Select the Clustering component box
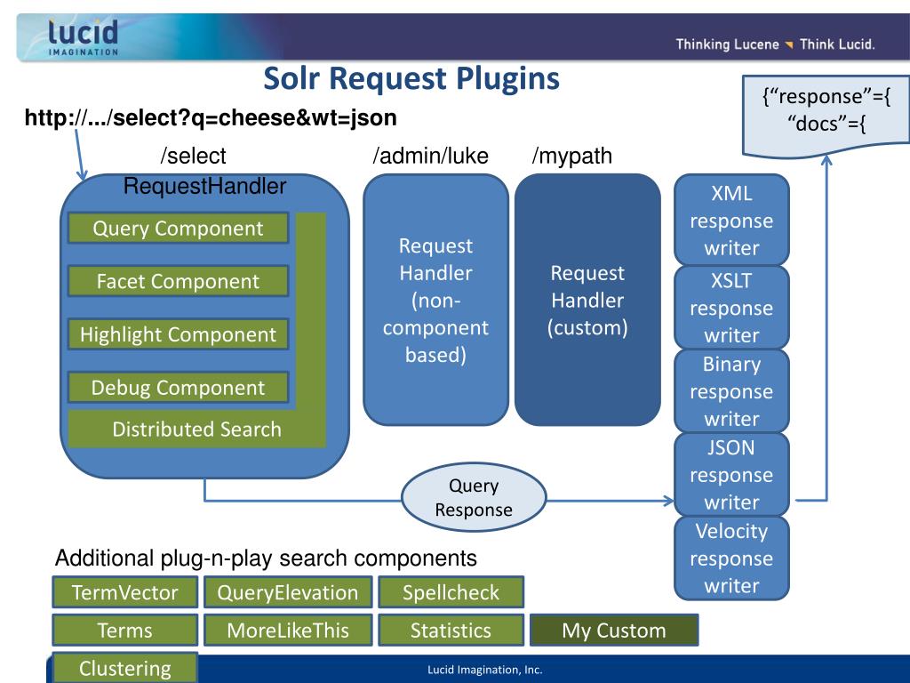 tap(124, 667)
